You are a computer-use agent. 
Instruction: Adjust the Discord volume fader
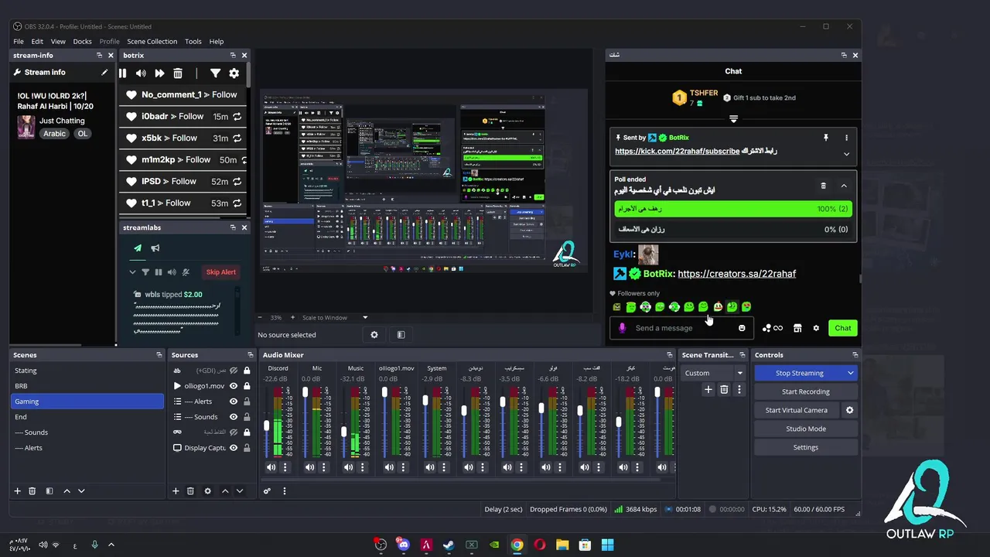point(267,425)
